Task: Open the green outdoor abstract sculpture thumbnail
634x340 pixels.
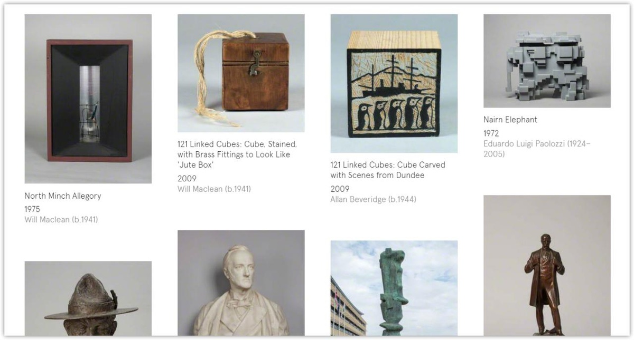Action: pos(394,288)
